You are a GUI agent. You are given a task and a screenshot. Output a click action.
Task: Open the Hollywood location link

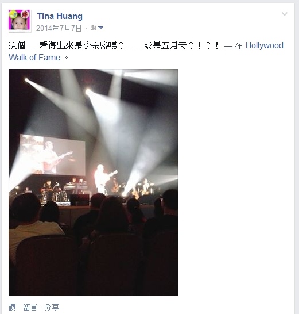[x=264, y=45]
